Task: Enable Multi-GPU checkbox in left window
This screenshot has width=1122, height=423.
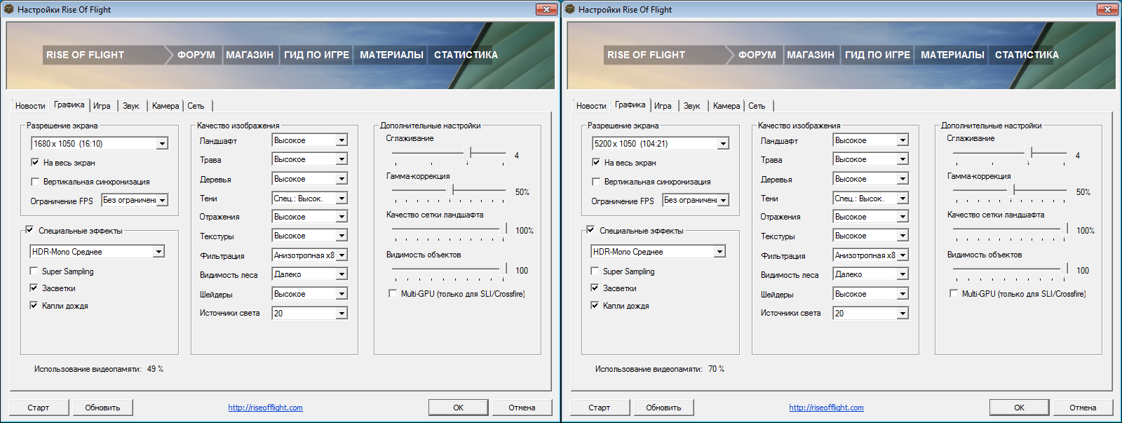Action: point(393,293)
